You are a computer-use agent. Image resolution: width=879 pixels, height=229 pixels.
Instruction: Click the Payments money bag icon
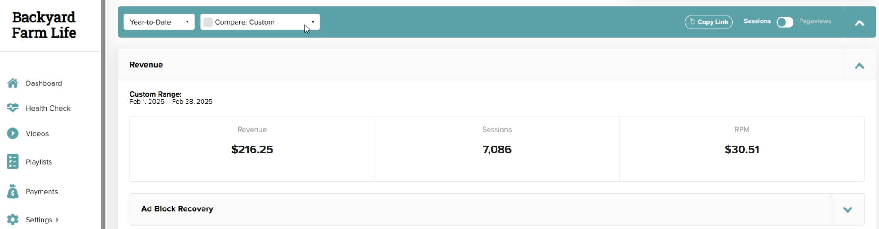(13, 191)
